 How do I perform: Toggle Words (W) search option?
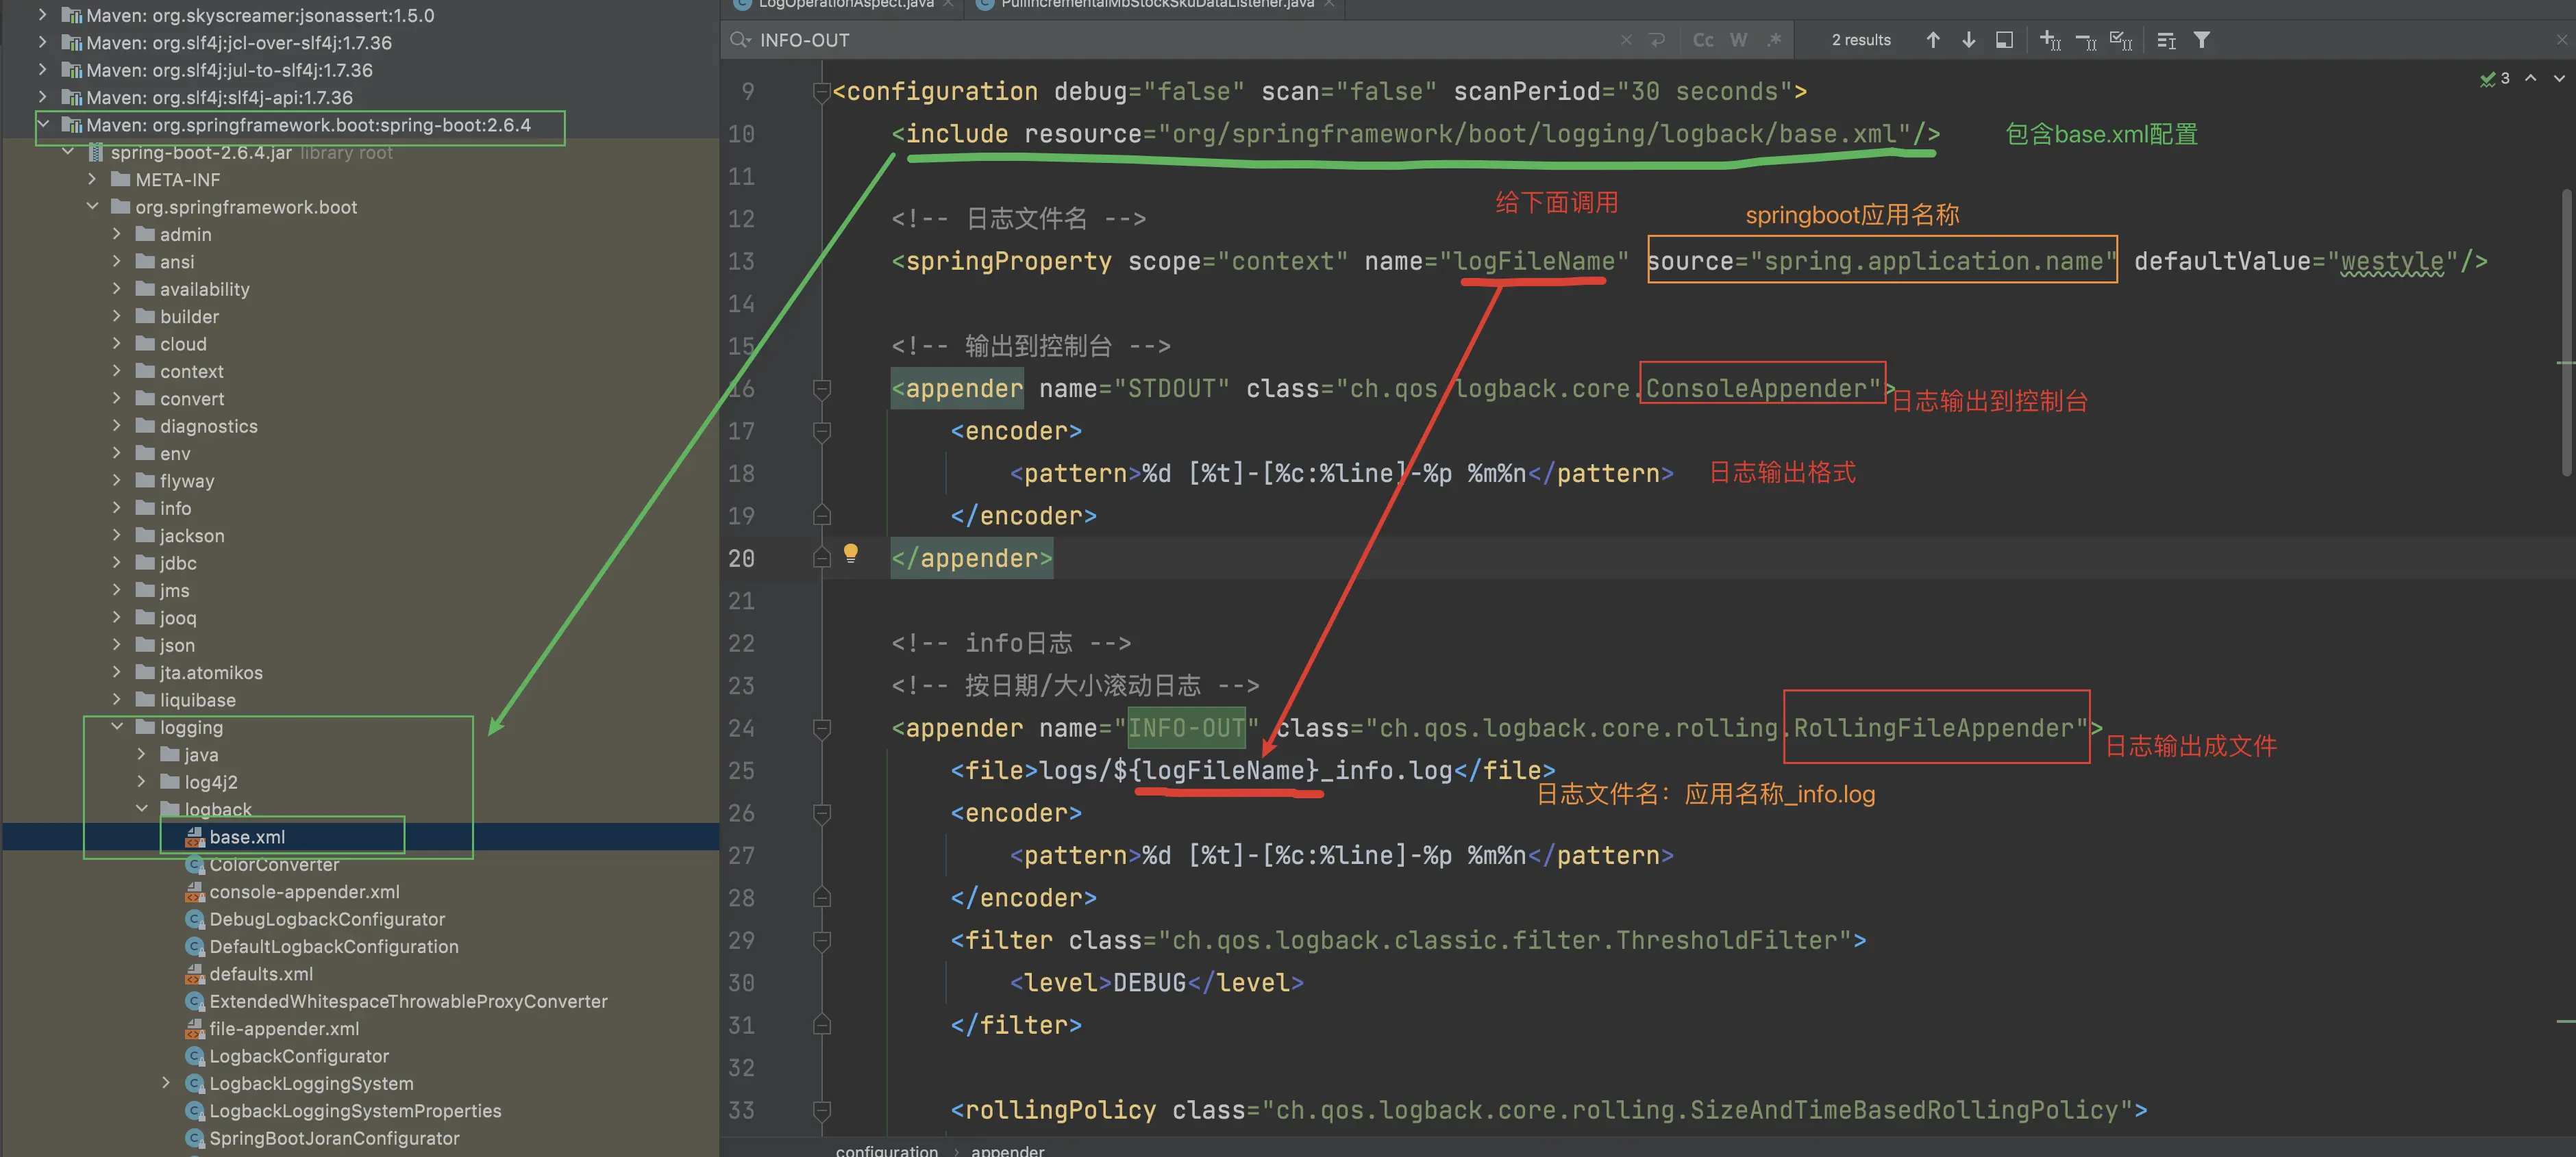1739,40
